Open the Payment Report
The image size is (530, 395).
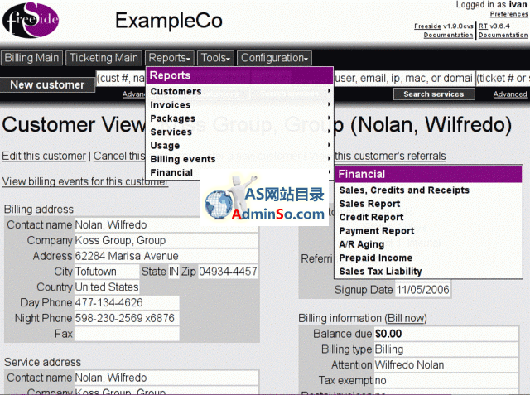(x=377, y=231)
